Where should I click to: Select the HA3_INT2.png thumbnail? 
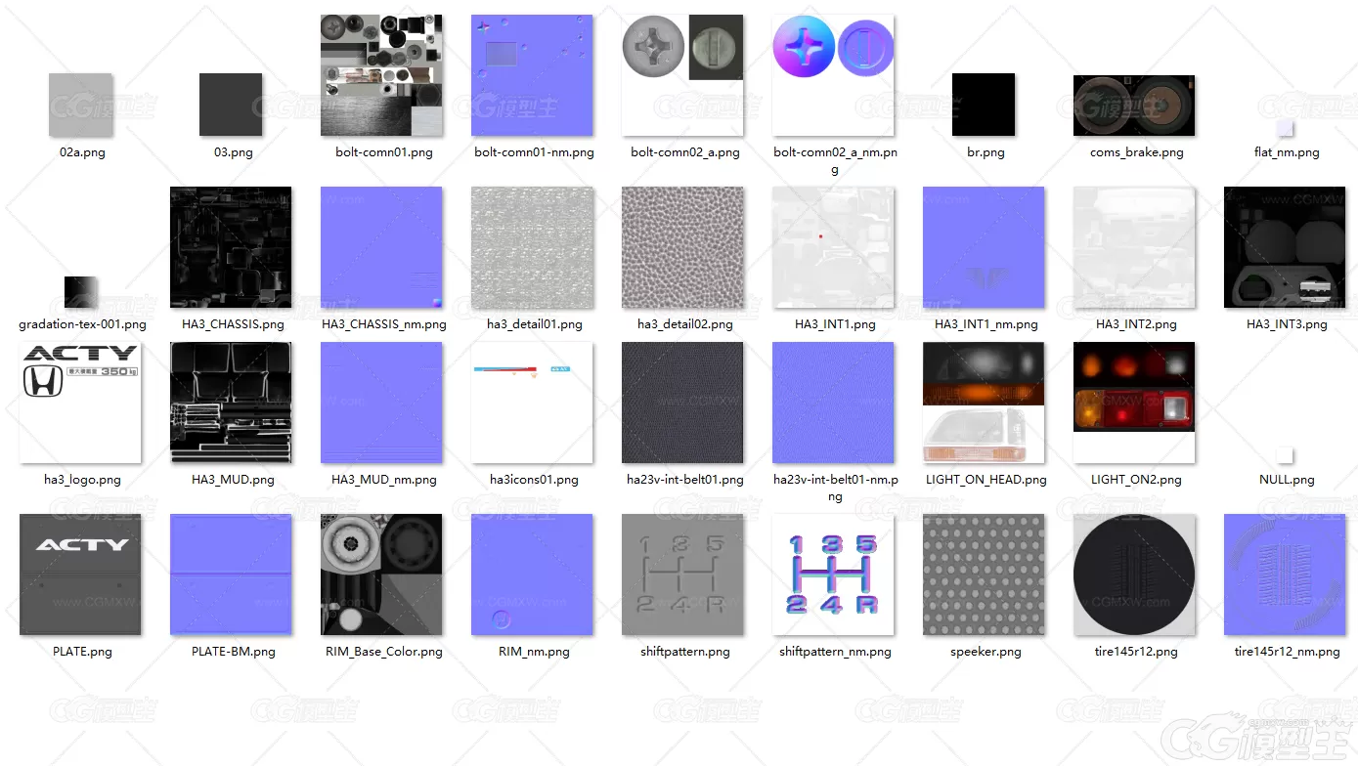[x=1134, y=247]
